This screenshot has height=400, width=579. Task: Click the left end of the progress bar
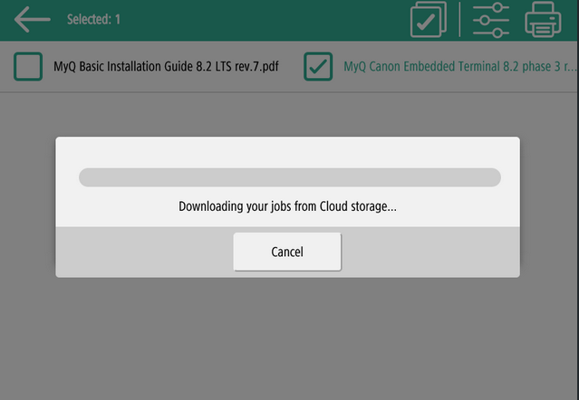click(x=88, y=177)
